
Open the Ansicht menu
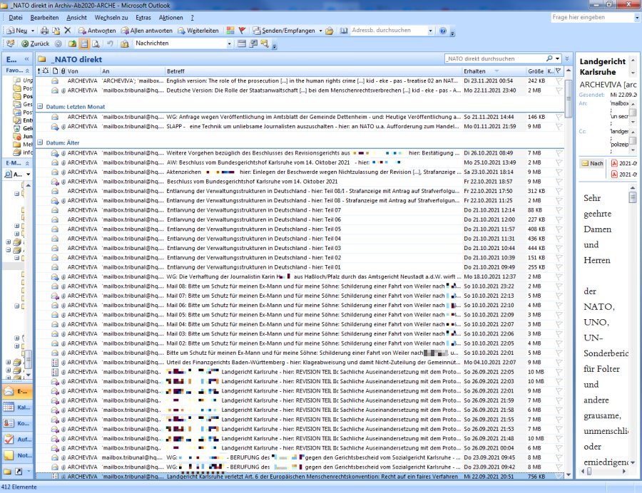point(76,18)
